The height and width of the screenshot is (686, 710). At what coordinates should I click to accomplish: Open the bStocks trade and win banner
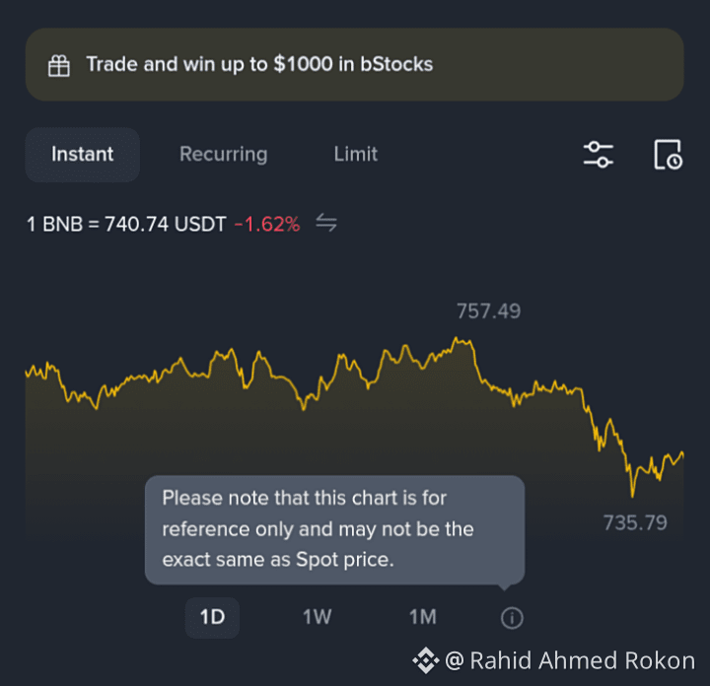[355, 64]
